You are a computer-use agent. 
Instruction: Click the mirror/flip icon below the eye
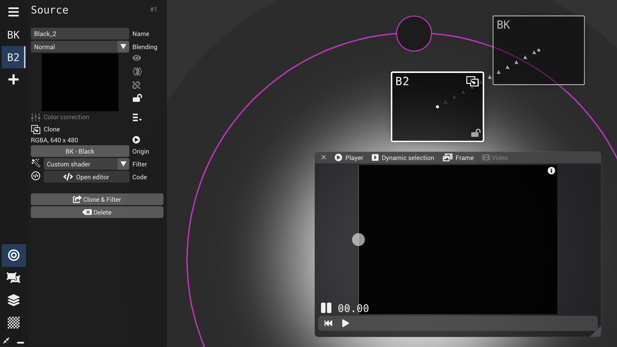coord(137,71)
